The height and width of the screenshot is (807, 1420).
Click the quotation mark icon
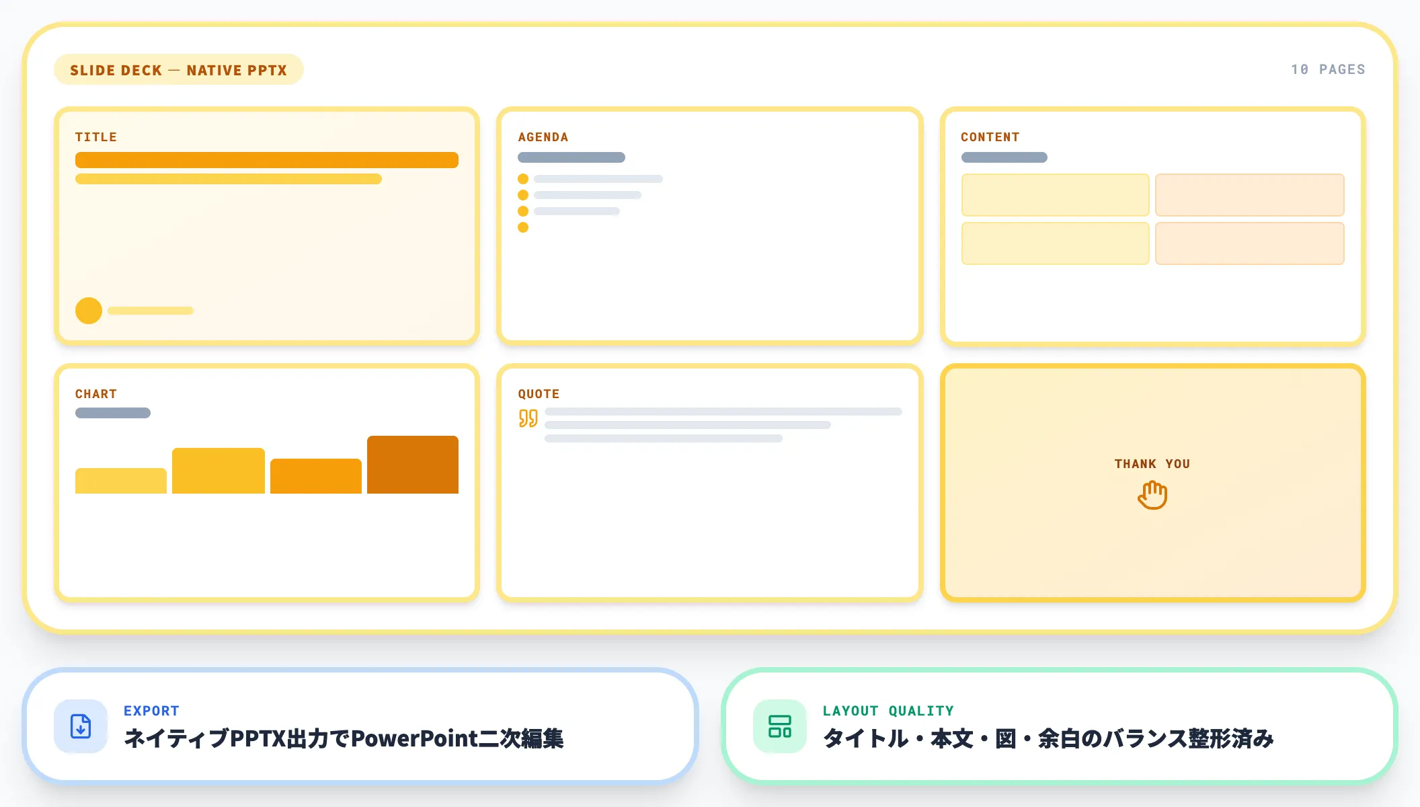(x=528, y=418)
